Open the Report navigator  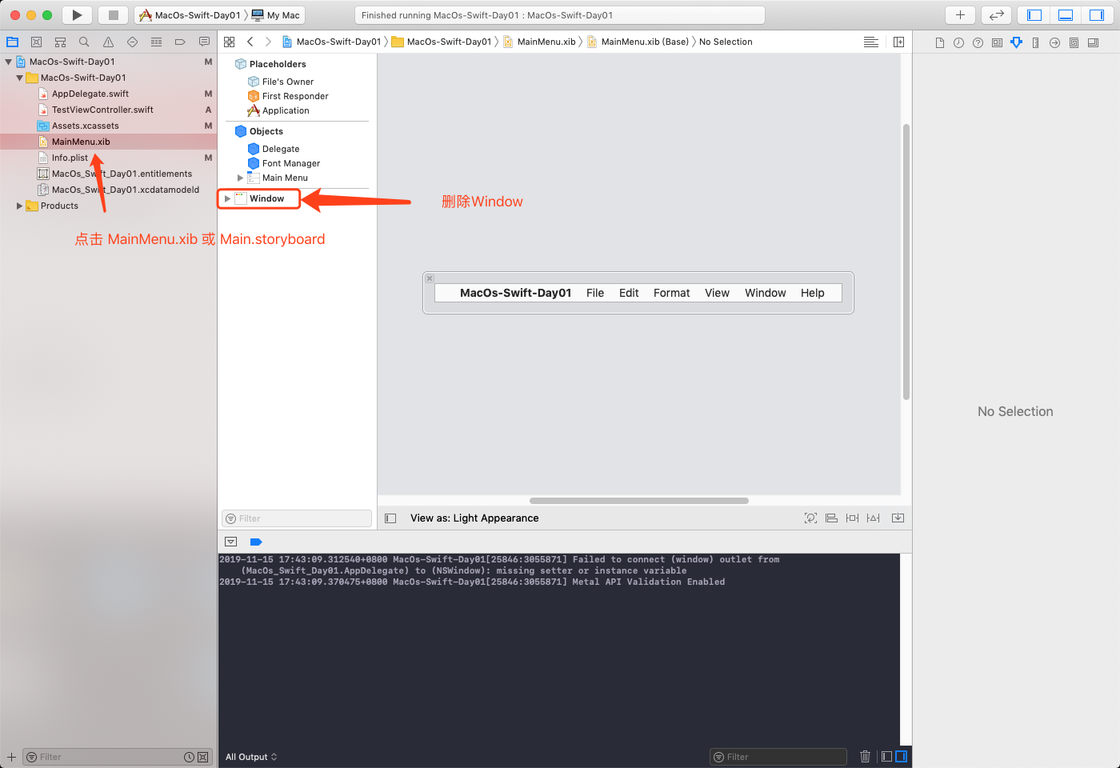tap(204, 42)
